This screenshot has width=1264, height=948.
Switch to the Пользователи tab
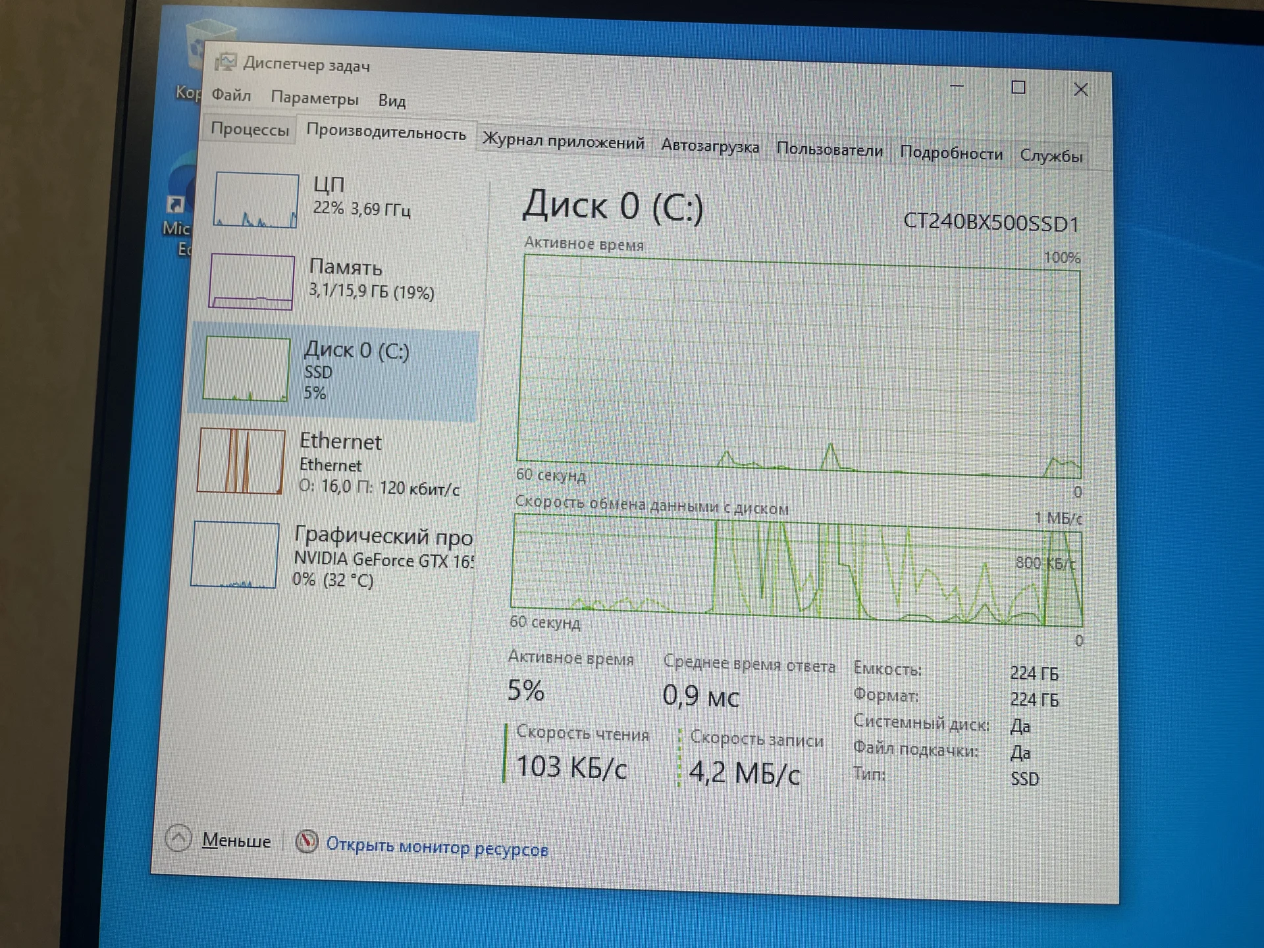click(829, 149)
